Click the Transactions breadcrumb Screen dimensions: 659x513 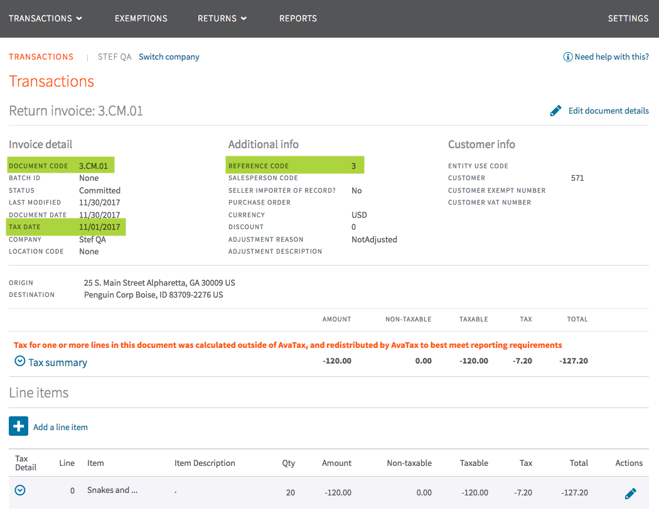(41, 57)
